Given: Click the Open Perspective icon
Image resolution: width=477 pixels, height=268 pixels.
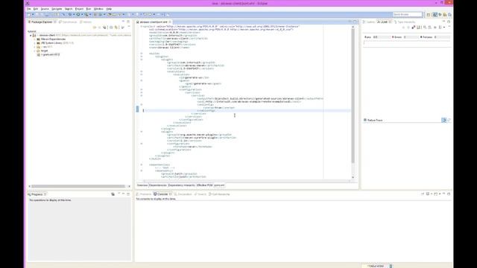Looking at the screenshot, I should 429,15.
